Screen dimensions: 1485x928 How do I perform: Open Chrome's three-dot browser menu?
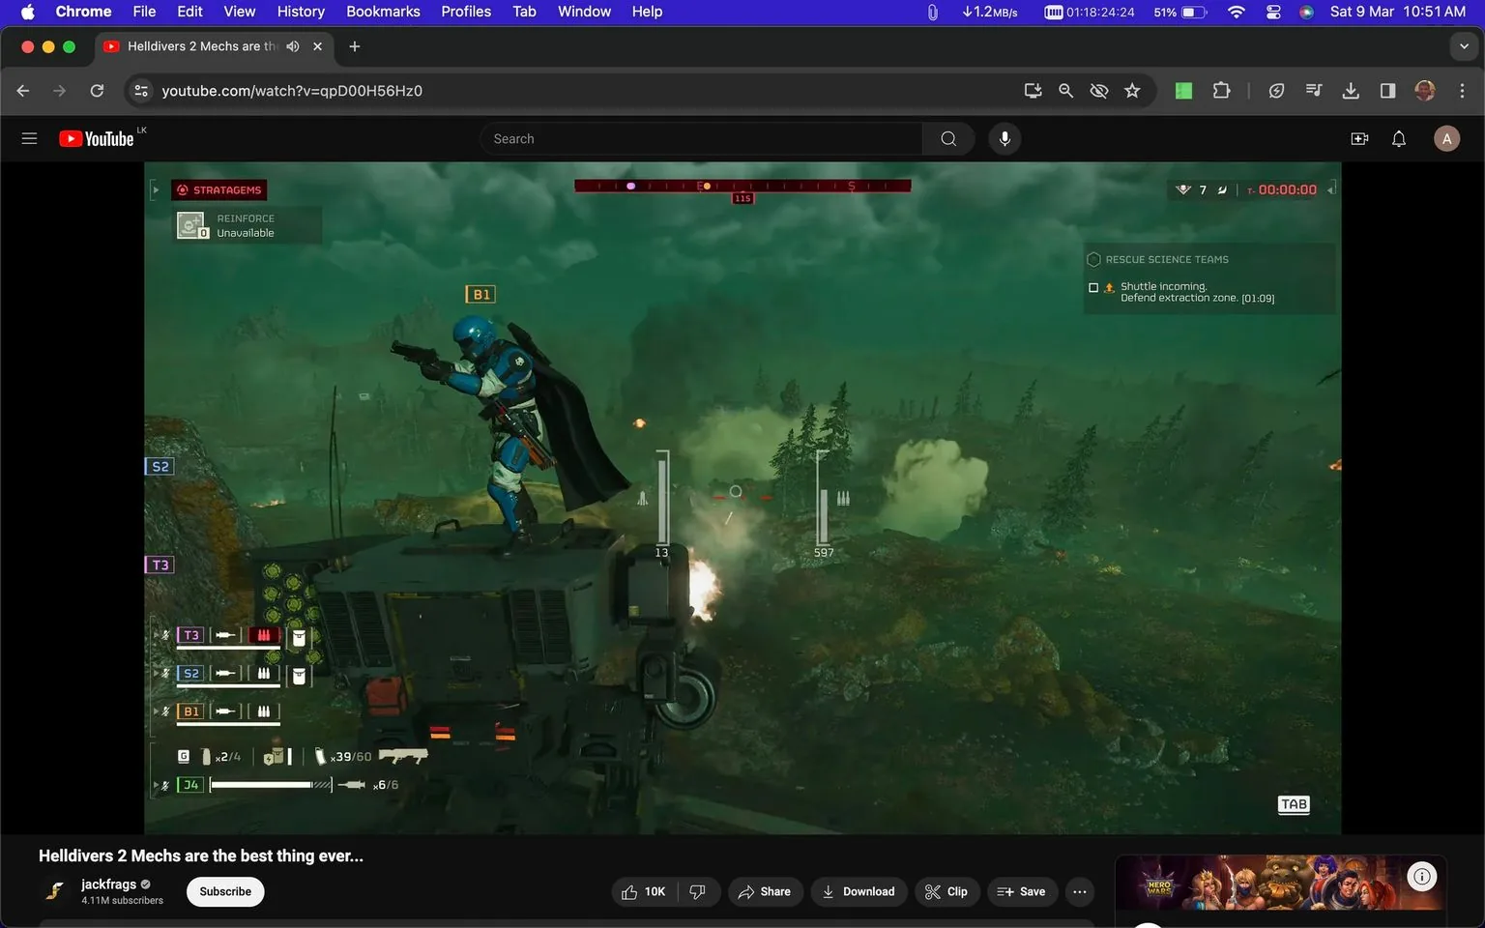click(x=1463, y=90)
